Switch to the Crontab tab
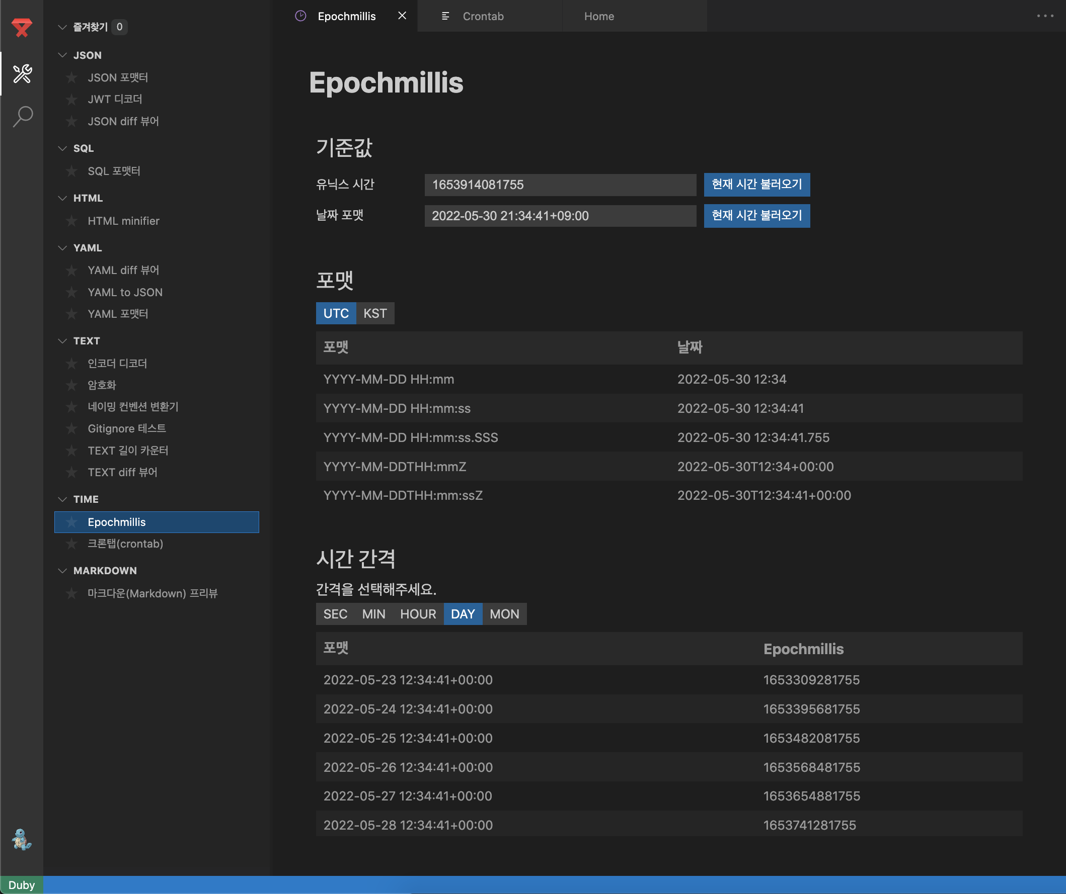This screenshot has height=894, width=1066. coord(482,16)
